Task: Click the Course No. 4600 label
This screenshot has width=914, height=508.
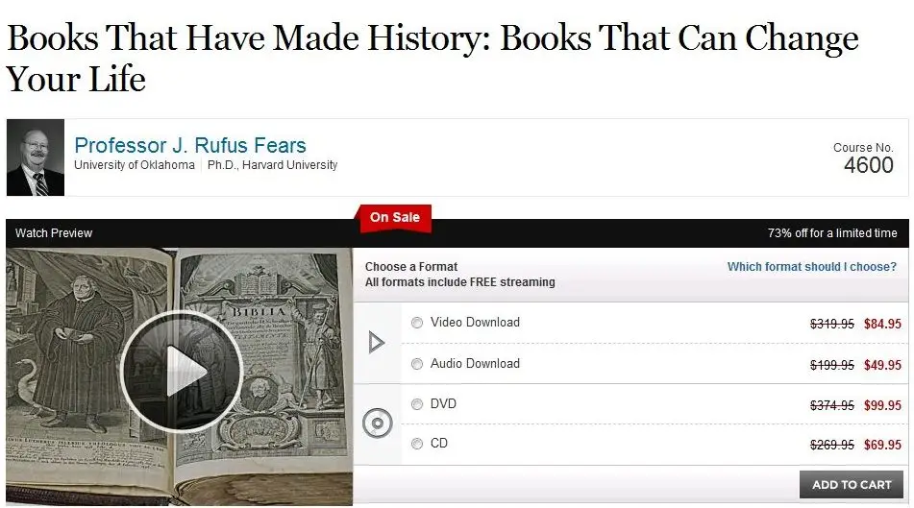Action: click(x=863, y=158)
